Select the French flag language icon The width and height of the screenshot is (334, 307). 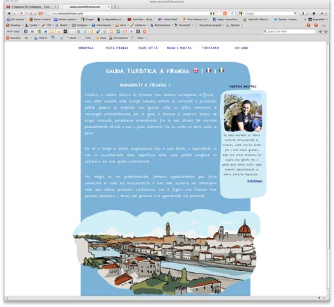pos(209,70)
